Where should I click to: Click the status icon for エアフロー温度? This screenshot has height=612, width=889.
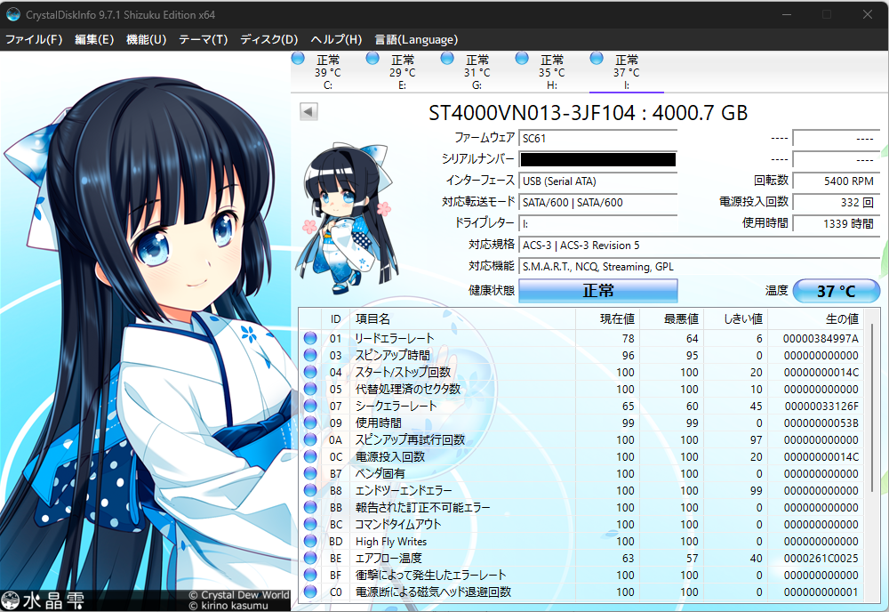pyautogui.click(x=310, y=558)
